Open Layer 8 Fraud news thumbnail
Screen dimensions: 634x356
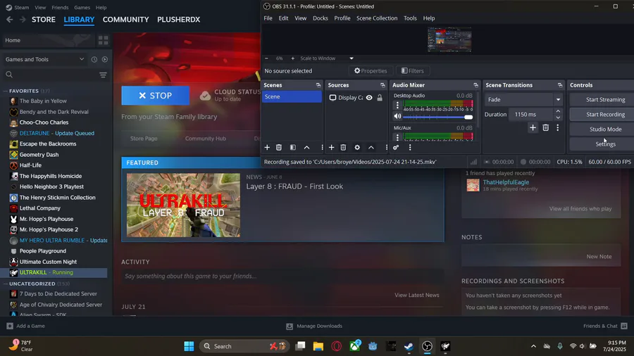tap(183, 205)
